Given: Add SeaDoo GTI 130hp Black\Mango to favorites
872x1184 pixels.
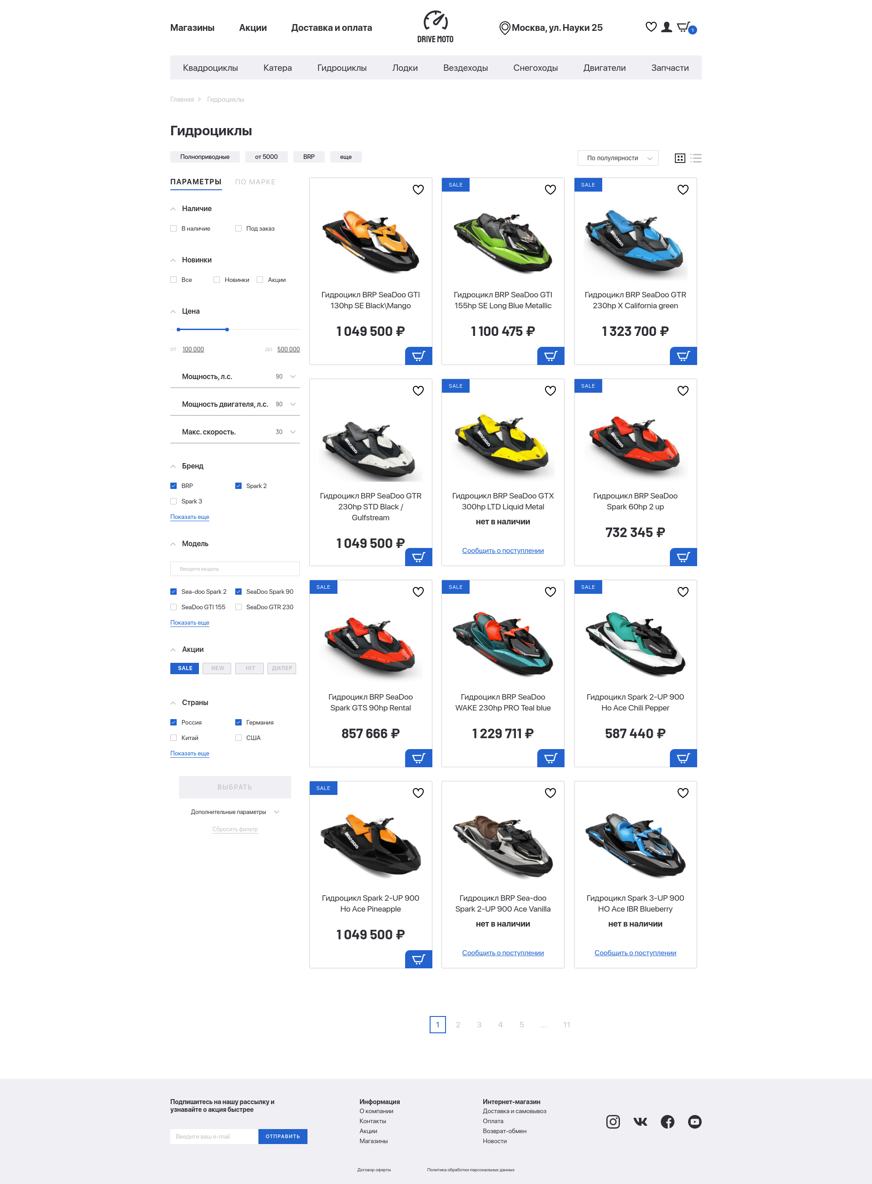Looking at the screenshot, I should pos(418,189).
